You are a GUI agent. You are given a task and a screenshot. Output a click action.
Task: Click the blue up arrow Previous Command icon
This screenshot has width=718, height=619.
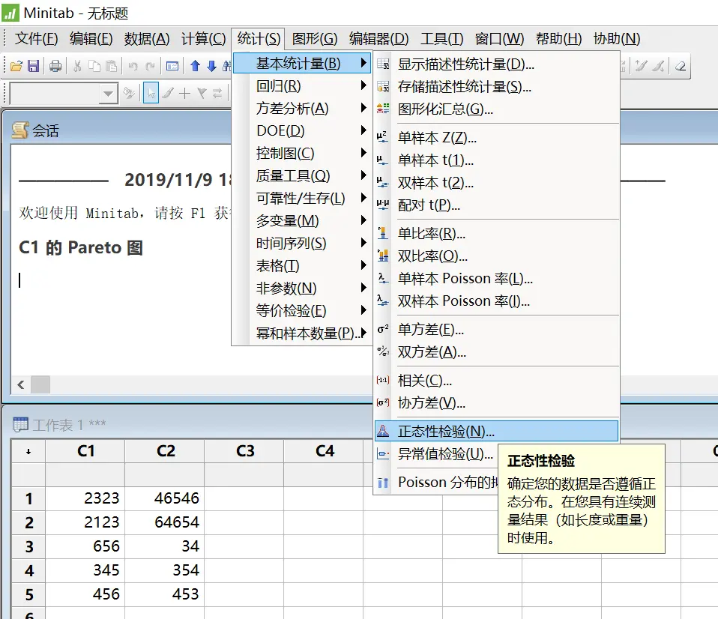coord(195,67)
